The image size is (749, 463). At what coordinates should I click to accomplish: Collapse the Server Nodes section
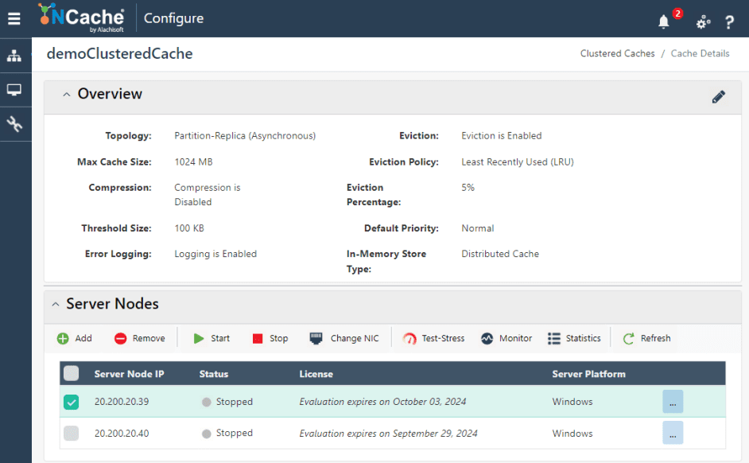point(56,305)
